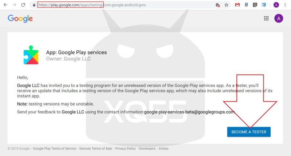Open Devices Terms of Sale link
This screenshot has width=291, height=156.
pyautogui.click(x=96, y=149)
